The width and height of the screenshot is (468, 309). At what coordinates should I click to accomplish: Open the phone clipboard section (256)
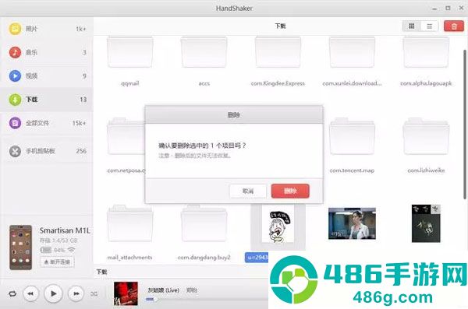pyautogui.click(x=46, y=151)
